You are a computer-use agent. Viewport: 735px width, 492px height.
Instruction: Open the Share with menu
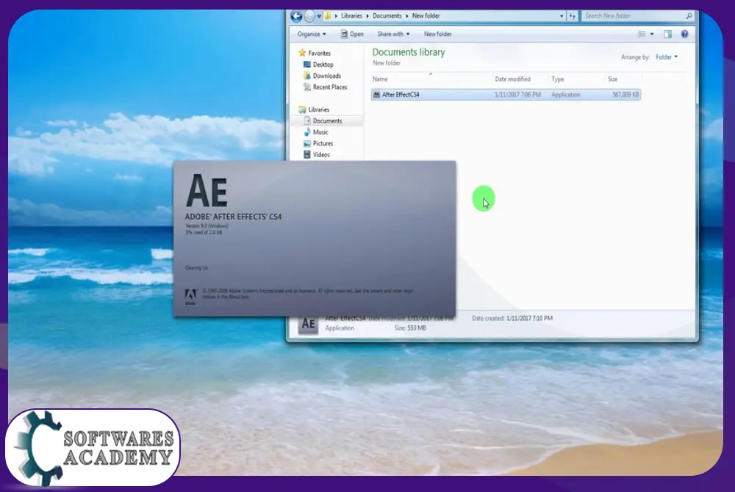coord(393,35)
